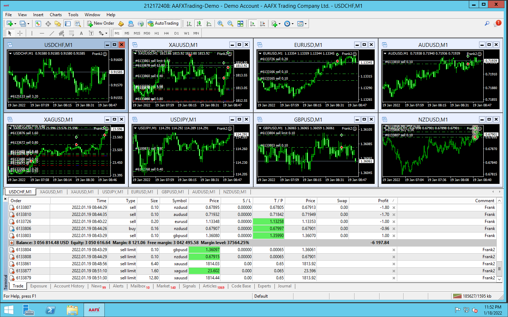
Task: Open the Profiles toolbar icon
Action: pyautogui.click(x=23, y=24)
